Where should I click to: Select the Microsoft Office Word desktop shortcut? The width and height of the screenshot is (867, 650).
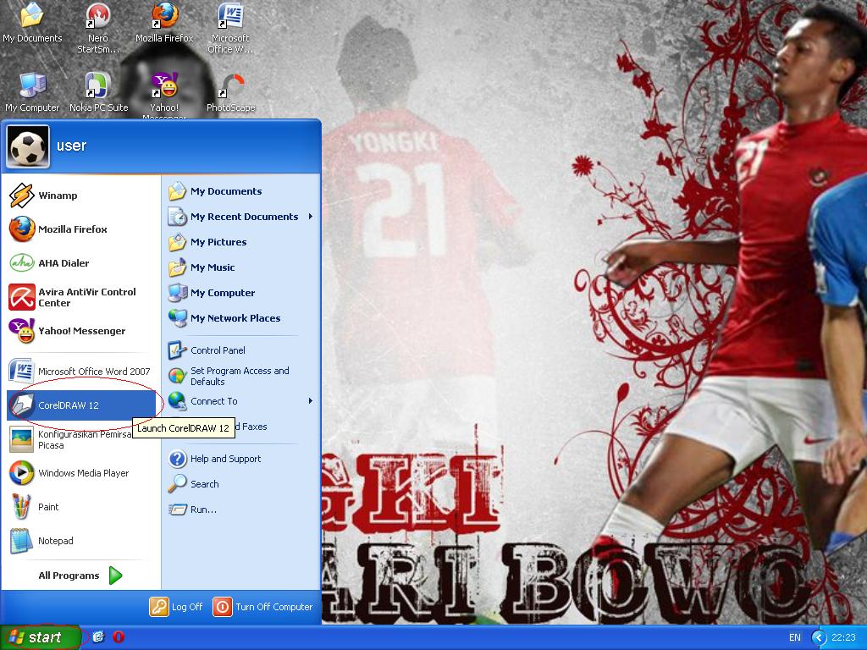(x=230, y=29)
